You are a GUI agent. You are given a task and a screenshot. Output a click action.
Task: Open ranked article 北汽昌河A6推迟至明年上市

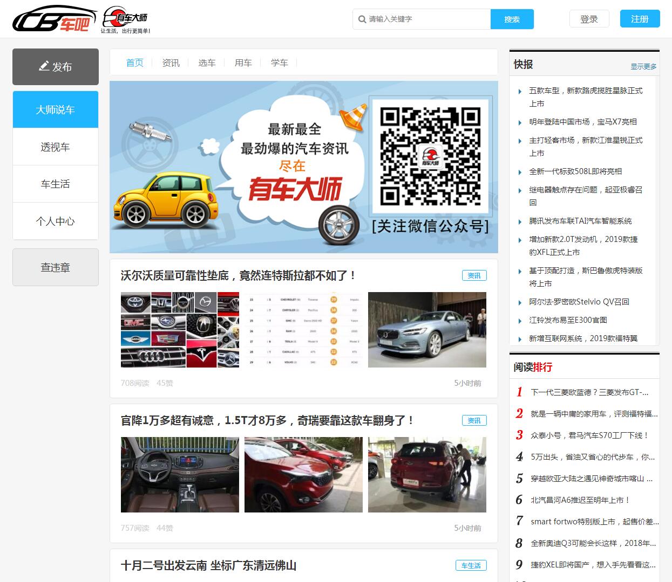pos(580,500)
